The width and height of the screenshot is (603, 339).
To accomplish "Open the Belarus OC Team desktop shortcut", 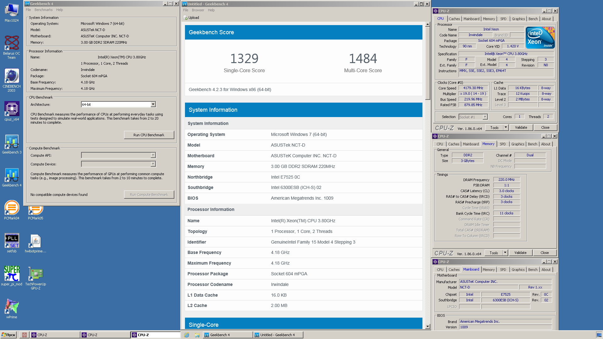I will point(12,47).
